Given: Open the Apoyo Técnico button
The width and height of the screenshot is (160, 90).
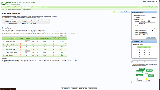Looking at the screenshot, I should click(x=83, y=88).
